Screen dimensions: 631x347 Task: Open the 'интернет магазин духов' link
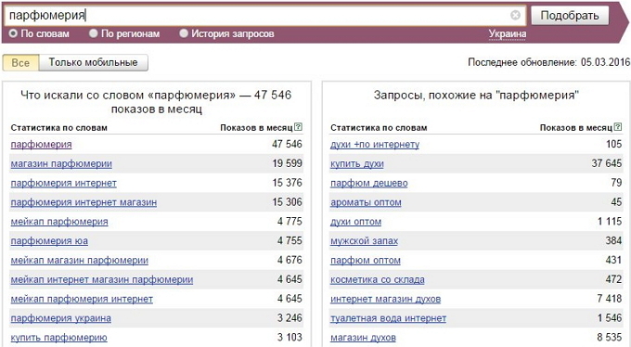385,299
